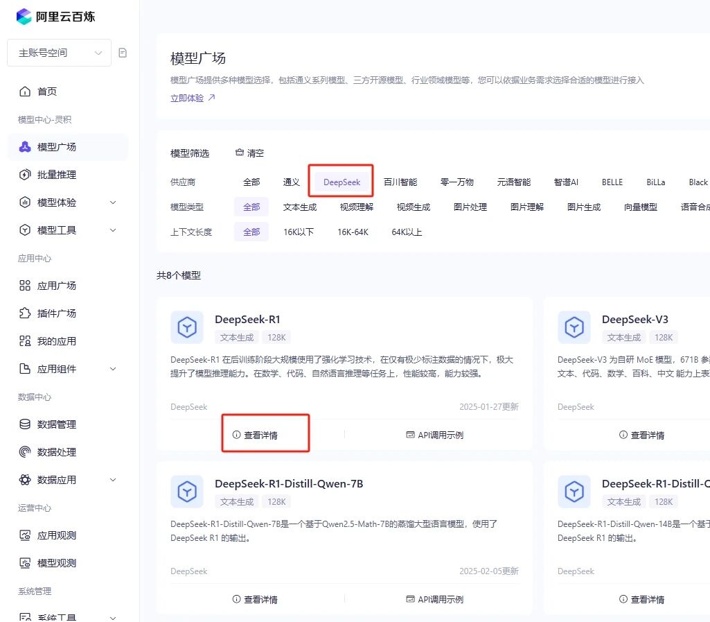Viewport: 710px width, 622px height.
Task: Open 首页 from the sidebar
Action: (47, 92)
